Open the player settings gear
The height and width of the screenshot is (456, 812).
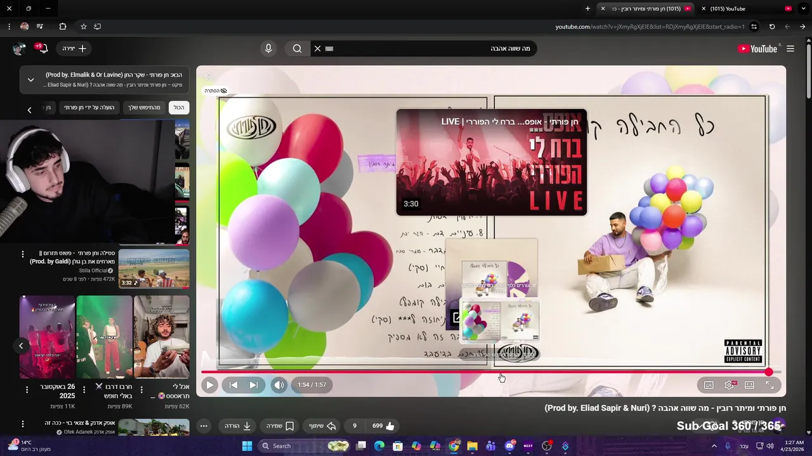(x=730, y=385)
